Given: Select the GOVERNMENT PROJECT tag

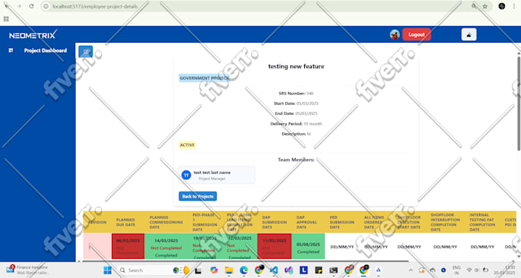Looking at the screenshot, I should coord(204,78).
